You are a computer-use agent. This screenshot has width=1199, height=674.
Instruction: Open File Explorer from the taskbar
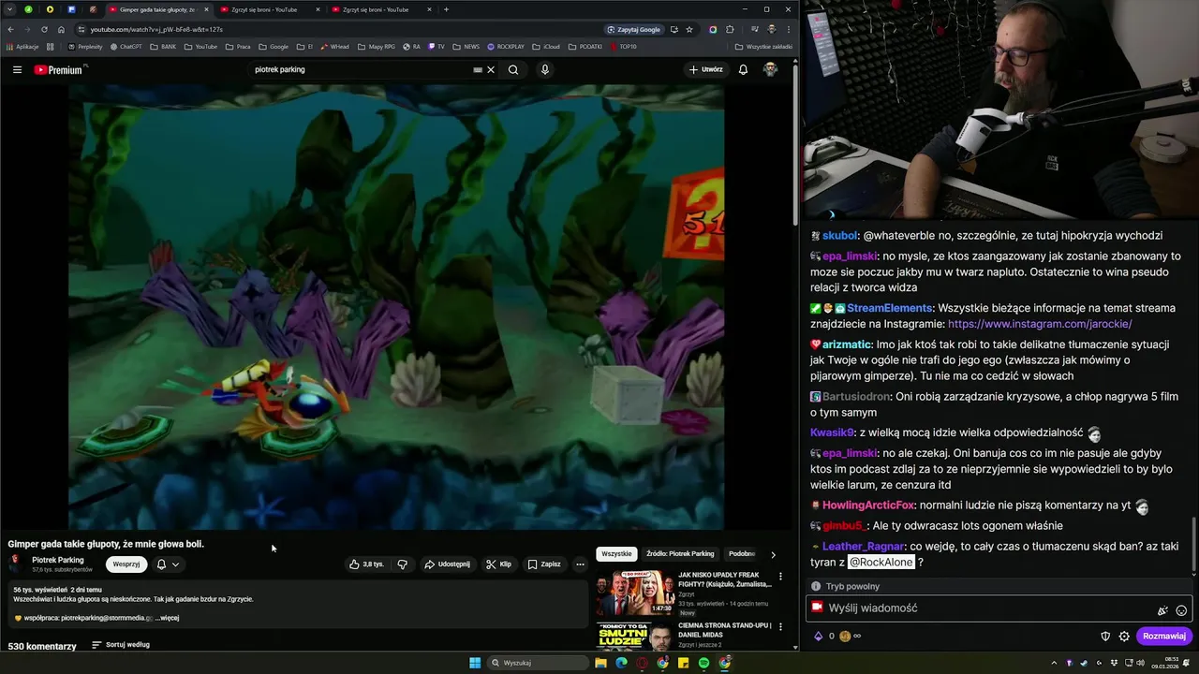[600, 663]
